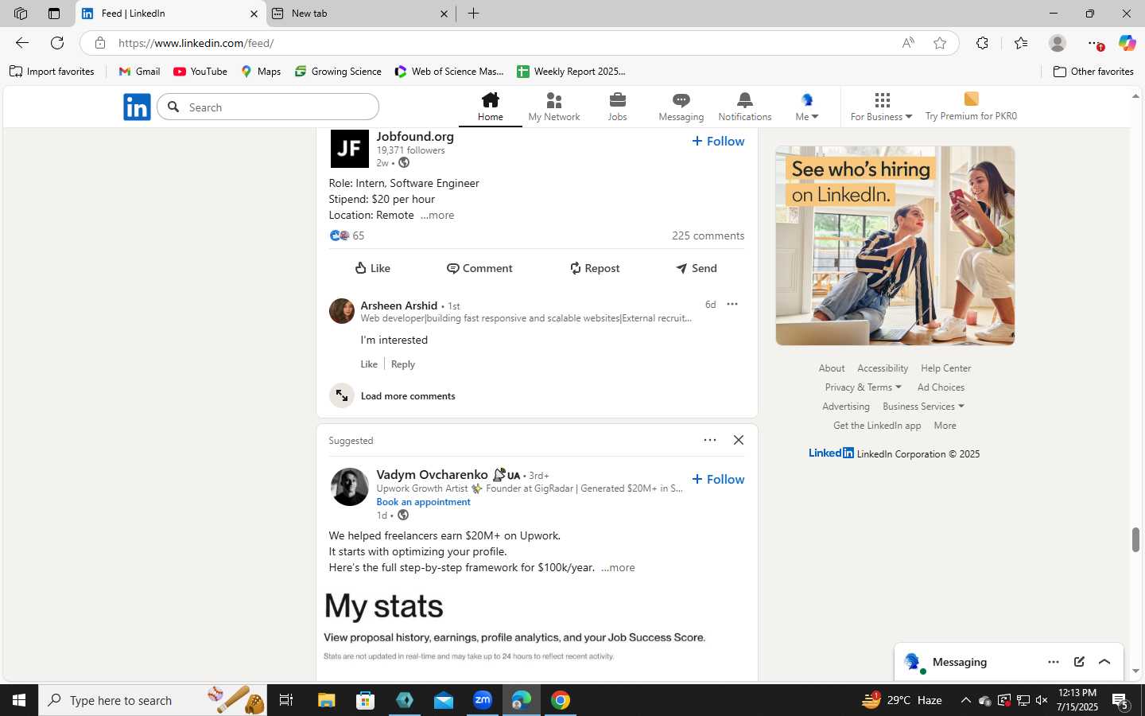The image size is (1145, 716).
Task: Open Arsheen Arshid's profile name
Action: click(399, 305)
